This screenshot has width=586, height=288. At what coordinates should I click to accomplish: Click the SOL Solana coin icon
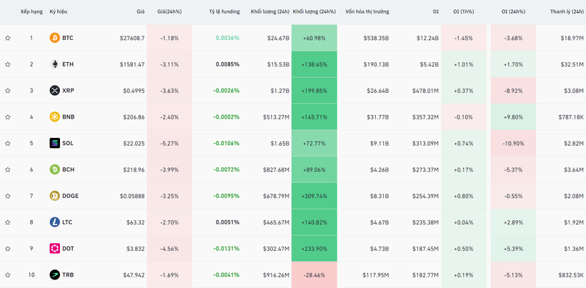pyautogui.click(x=54, y=144)
